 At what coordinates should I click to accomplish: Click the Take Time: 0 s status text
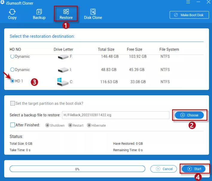pyautogui.click(x=20, y=150)
